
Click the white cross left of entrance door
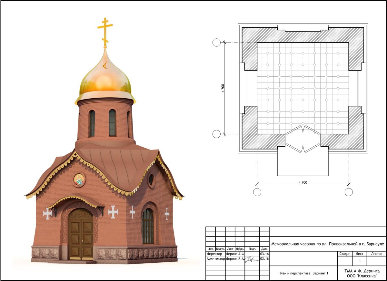(48, 213)
